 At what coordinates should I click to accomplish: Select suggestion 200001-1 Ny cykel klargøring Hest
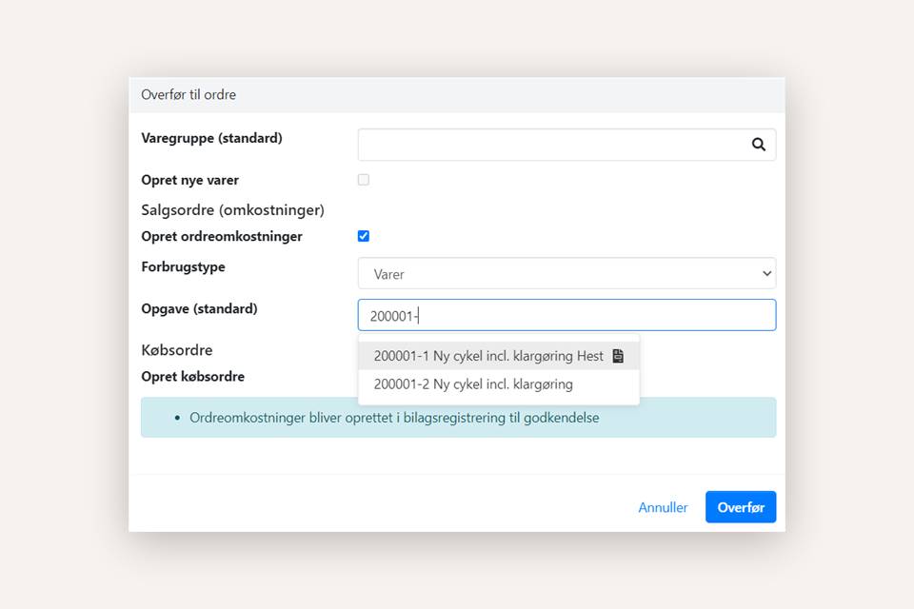(x=488, y=356)
